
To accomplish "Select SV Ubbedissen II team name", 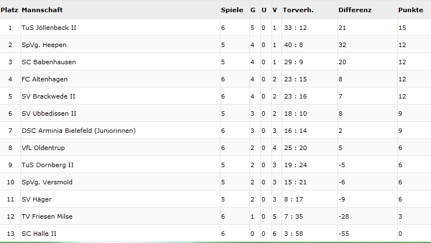I will pos(49,113).
